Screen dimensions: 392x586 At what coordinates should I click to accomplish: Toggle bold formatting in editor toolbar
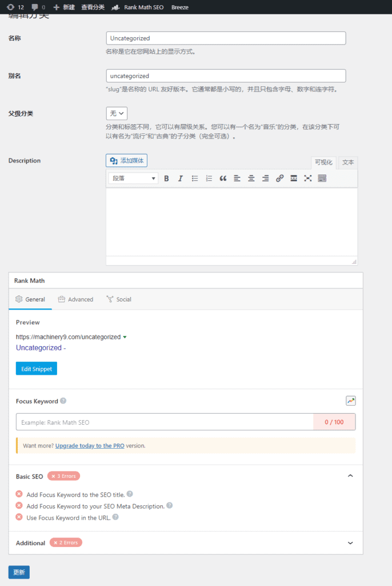pyautogui.click(x=166, y=179)
